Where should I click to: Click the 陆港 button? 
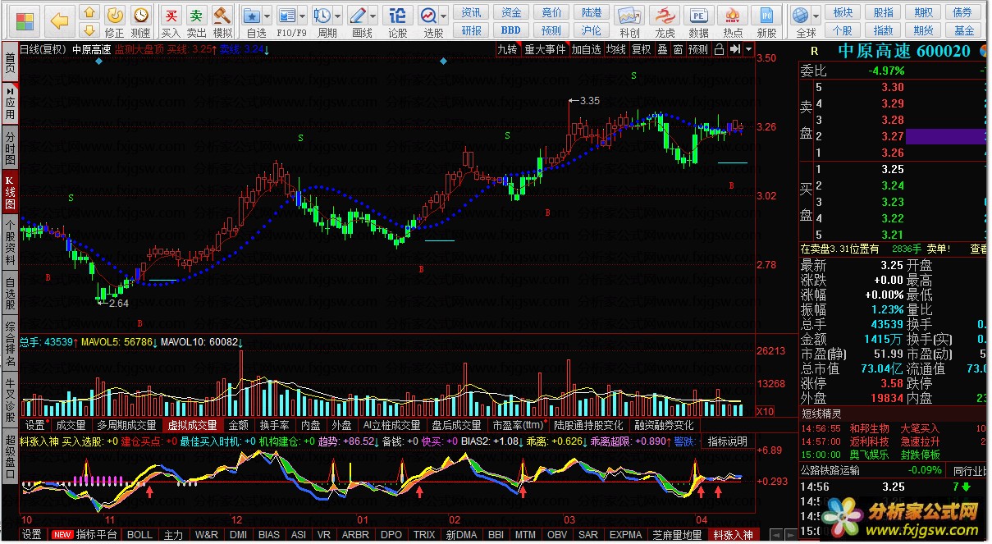click(x=592, y=12)
